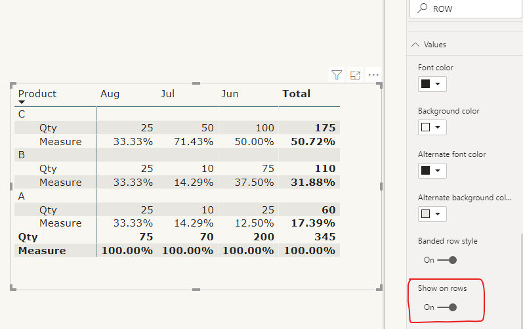
Task: Select product row C
Action: point(22,114)
